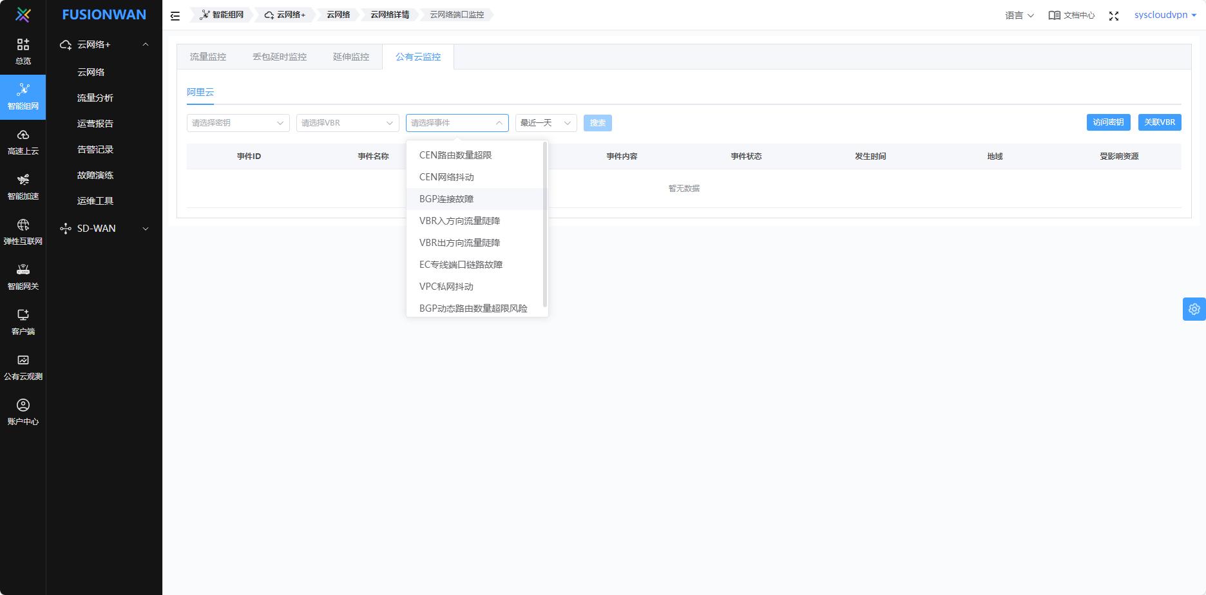Toggle the fullscreen icon in header
The image size is (1206, 595).
(1114, 15)
